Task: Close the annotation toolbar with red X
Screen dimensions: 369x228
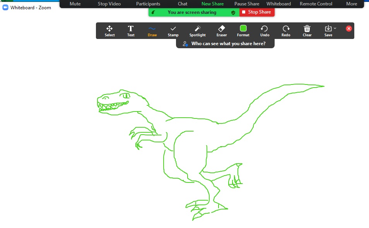Action: [349, 29]
